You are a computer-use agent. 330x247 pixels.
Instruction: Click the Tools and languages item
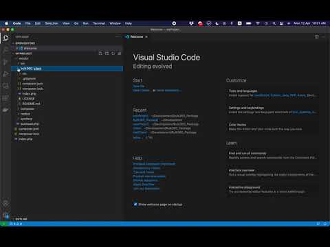[272, 93]
